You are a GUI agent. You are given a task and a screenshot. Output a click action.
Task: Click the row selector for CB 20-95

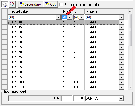4,77
